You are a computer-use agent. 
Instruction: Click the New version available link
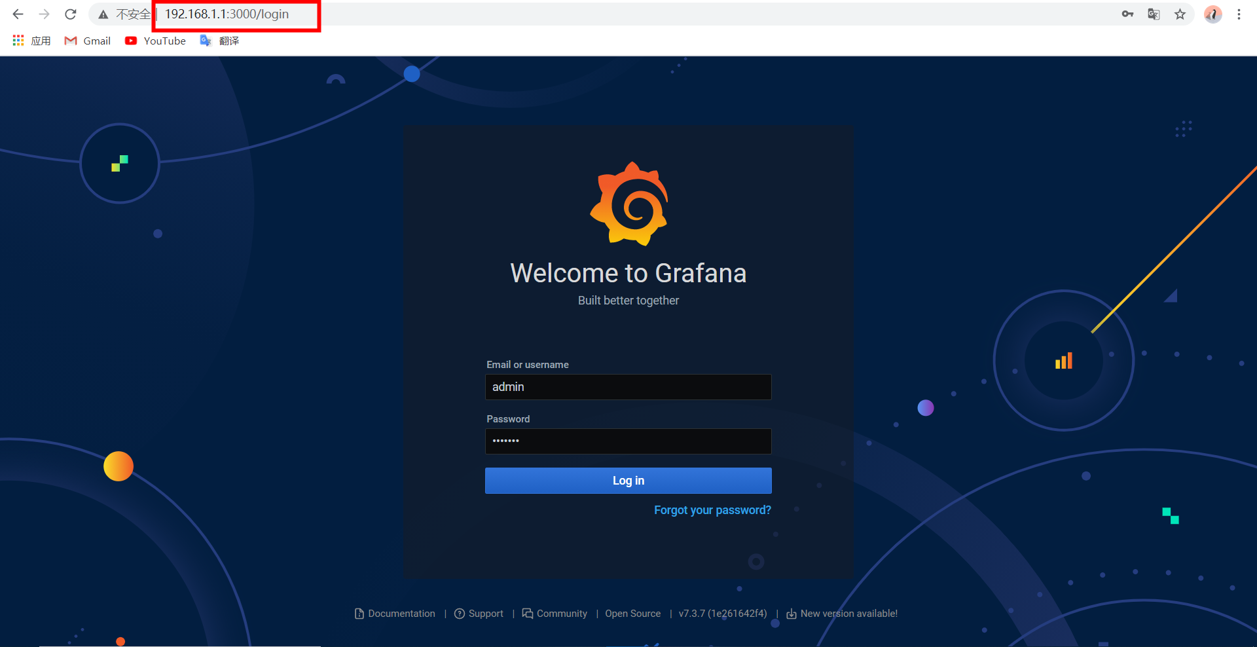point(842,614)
